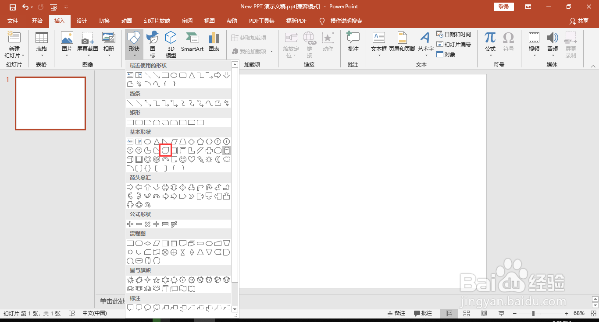This screenshot has height=322, width=599.
Task: Select the No Symbol shape
Action: pyautogui.click(x=157, y=159)
